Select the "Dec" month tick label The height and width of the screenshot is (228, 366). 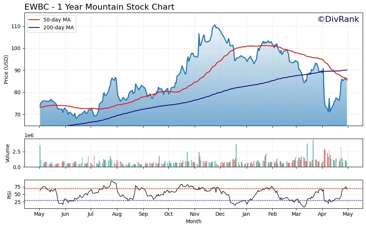click(x=220, y=214)
